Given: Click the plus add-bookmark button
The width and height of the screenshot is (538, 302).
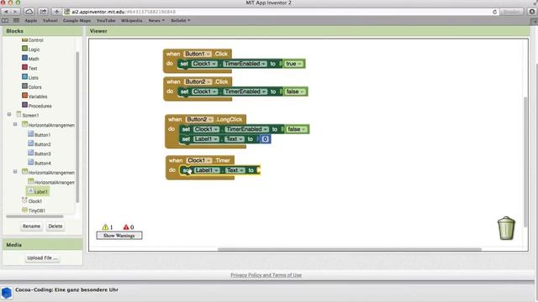Looking at the screenshot, I should click(56, 12).
